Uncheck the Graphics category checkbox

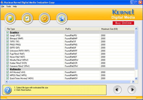(8, 32)
